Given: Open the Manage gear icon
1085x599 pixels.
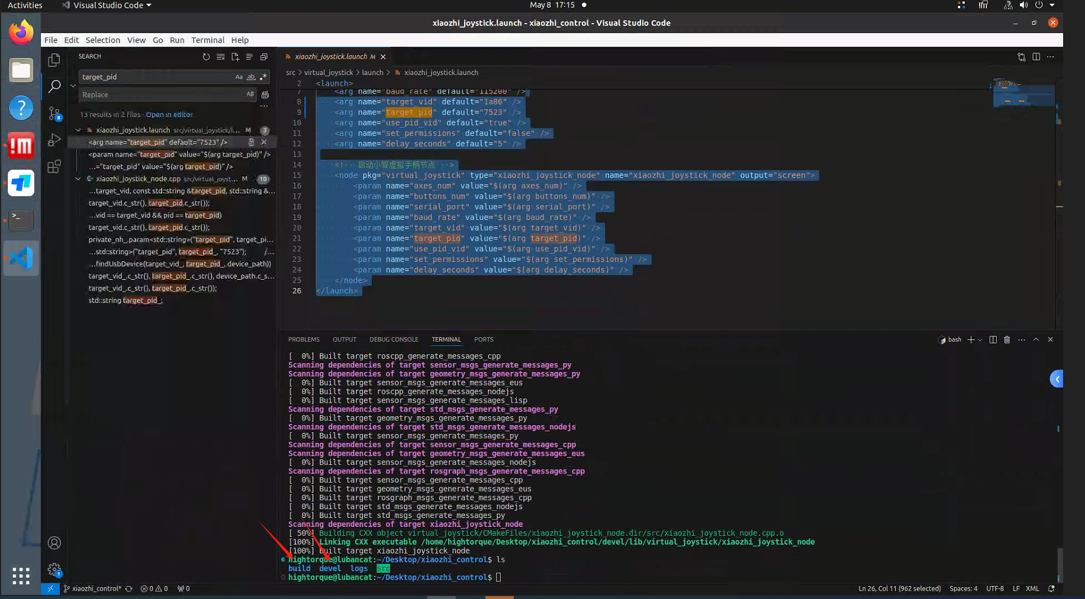Looking at the screenshot, I should click(x=54, y=569).
